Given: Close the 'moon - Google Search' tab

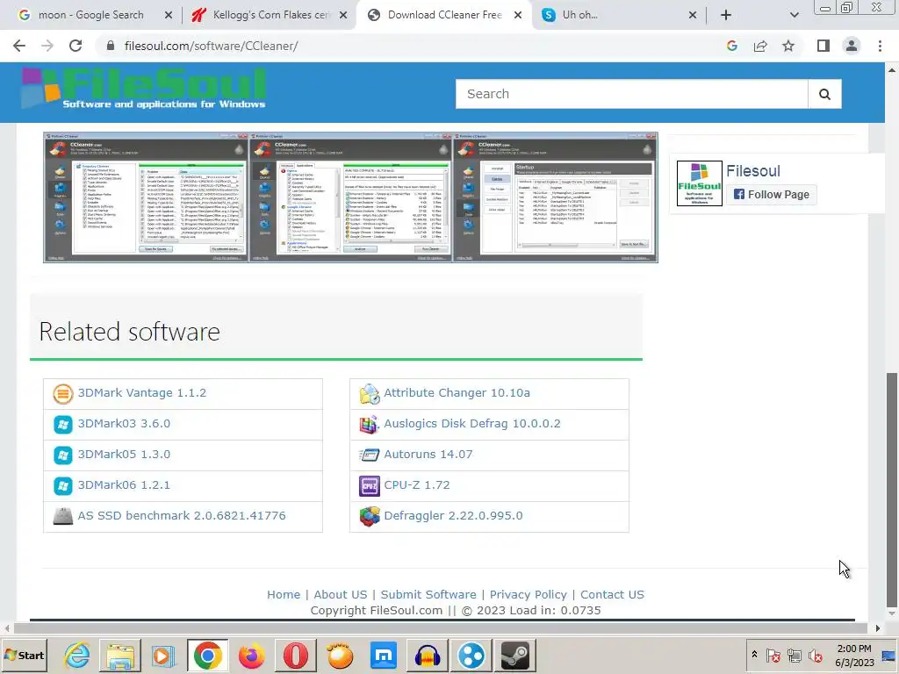Looking at the screenshot, I should (169, 16).
